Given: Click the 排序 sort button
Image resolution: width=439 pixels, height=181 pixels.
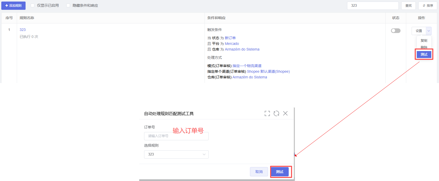Looking at the screenshot, I should pos(428,6).
